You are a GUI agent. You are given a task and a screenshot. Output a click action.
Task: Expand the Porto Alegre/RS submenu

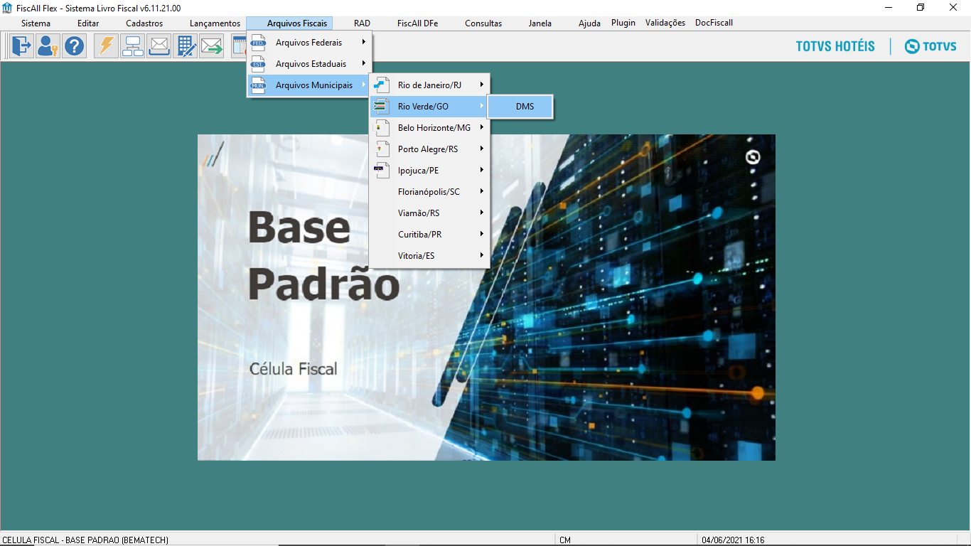point(429,149)
